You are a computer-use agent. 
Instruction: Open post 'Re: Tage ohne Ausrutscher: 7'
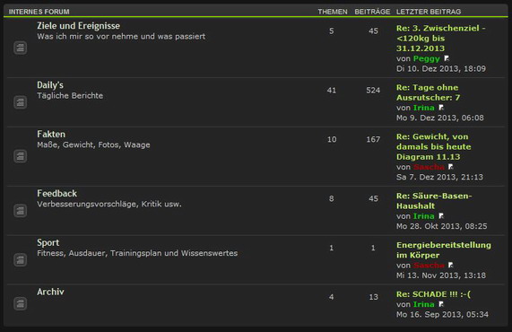point(428,92)
